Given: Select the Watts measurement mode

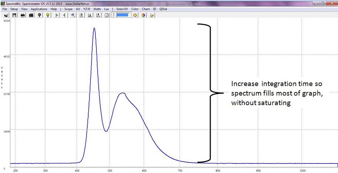Looking at the screenshot, I should pyautogui.click(x=97, y=9).
